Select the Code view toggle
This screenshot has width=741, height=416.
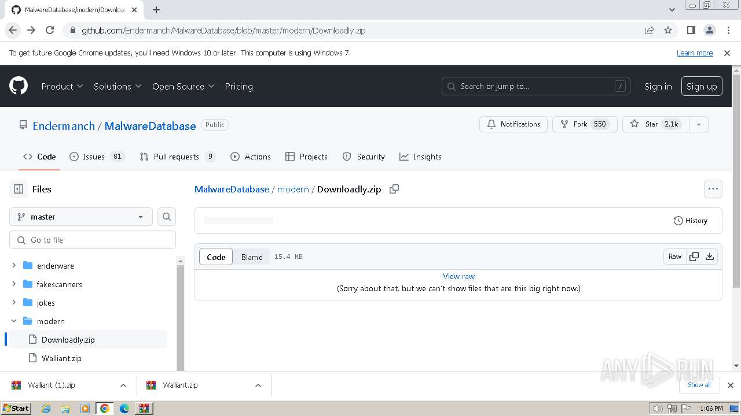216,257
